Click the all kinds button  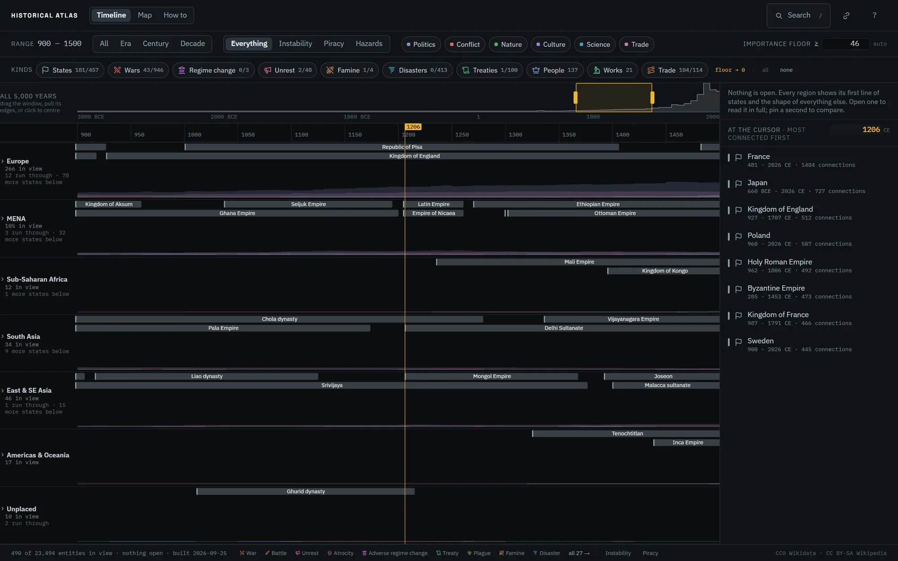point(765,70)
